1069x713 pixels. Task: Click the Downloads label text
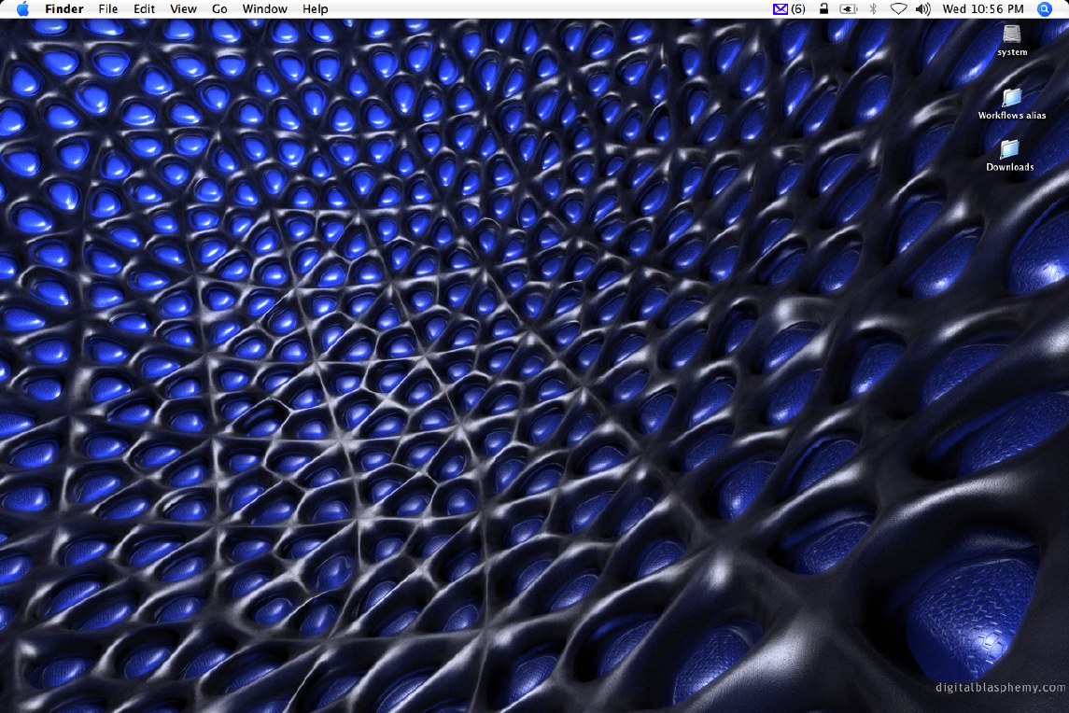pos(1009,167)
